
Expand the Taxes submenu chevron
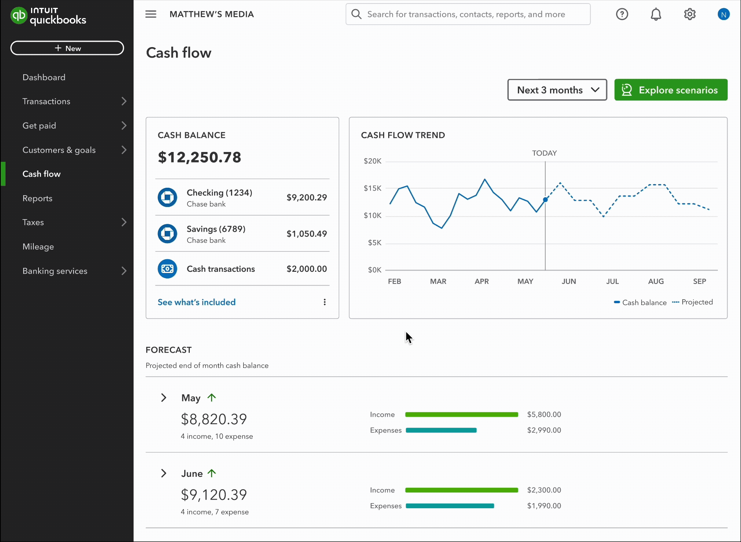point(124,222)
